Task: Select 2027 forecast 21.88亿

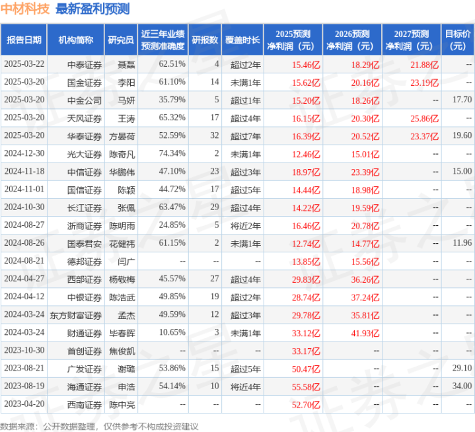Action: click(x=424, y=65)
